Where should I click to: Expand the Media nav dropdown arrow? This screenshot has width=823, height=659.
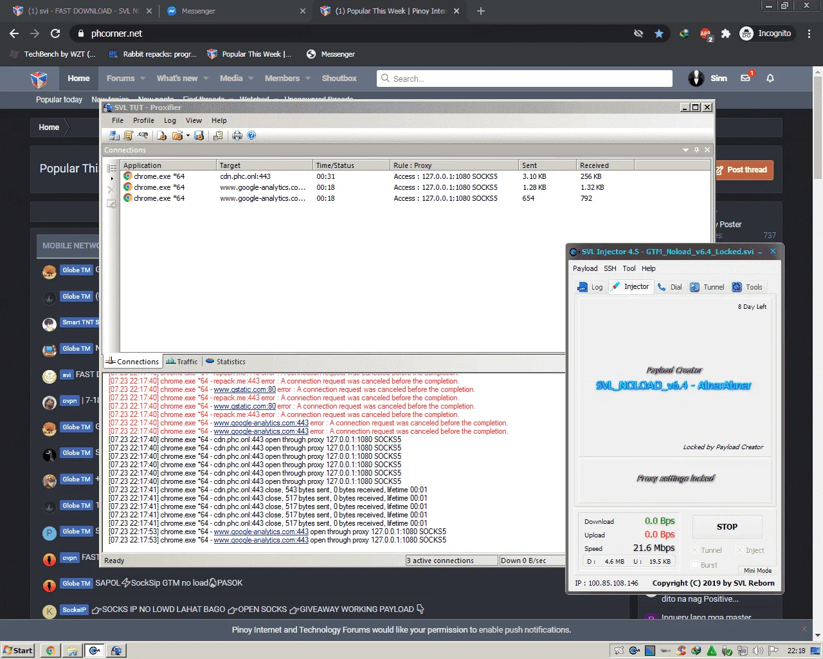[x=251, y=79]
